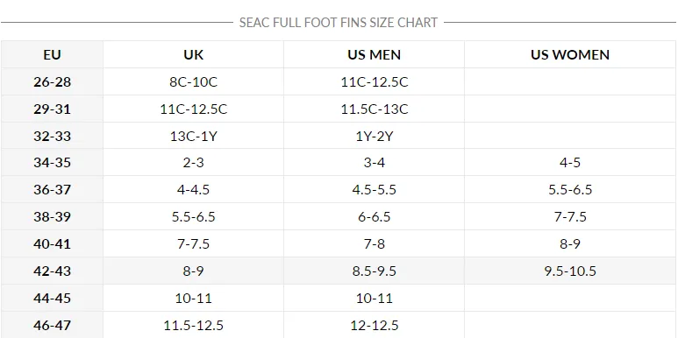The width and height of the screenshot is (678, 338).
Task: Select the 12-12.5 US men cell
Action: point(374,325)
